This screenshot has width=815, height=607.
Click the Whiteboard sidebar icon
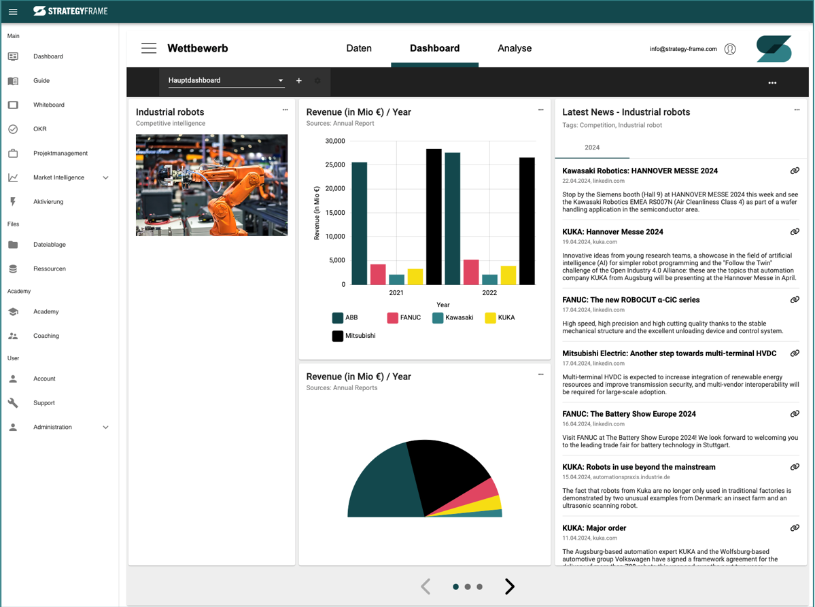pyautogui.click(x=13, y=105)
